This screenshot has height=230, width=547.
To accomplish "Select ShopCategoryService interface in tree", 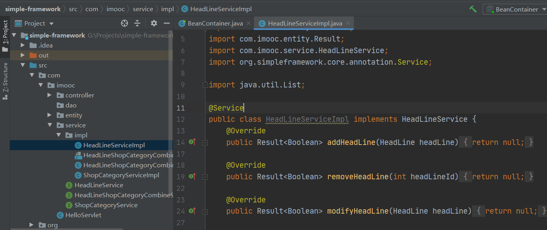I will [x=106, y=205].
